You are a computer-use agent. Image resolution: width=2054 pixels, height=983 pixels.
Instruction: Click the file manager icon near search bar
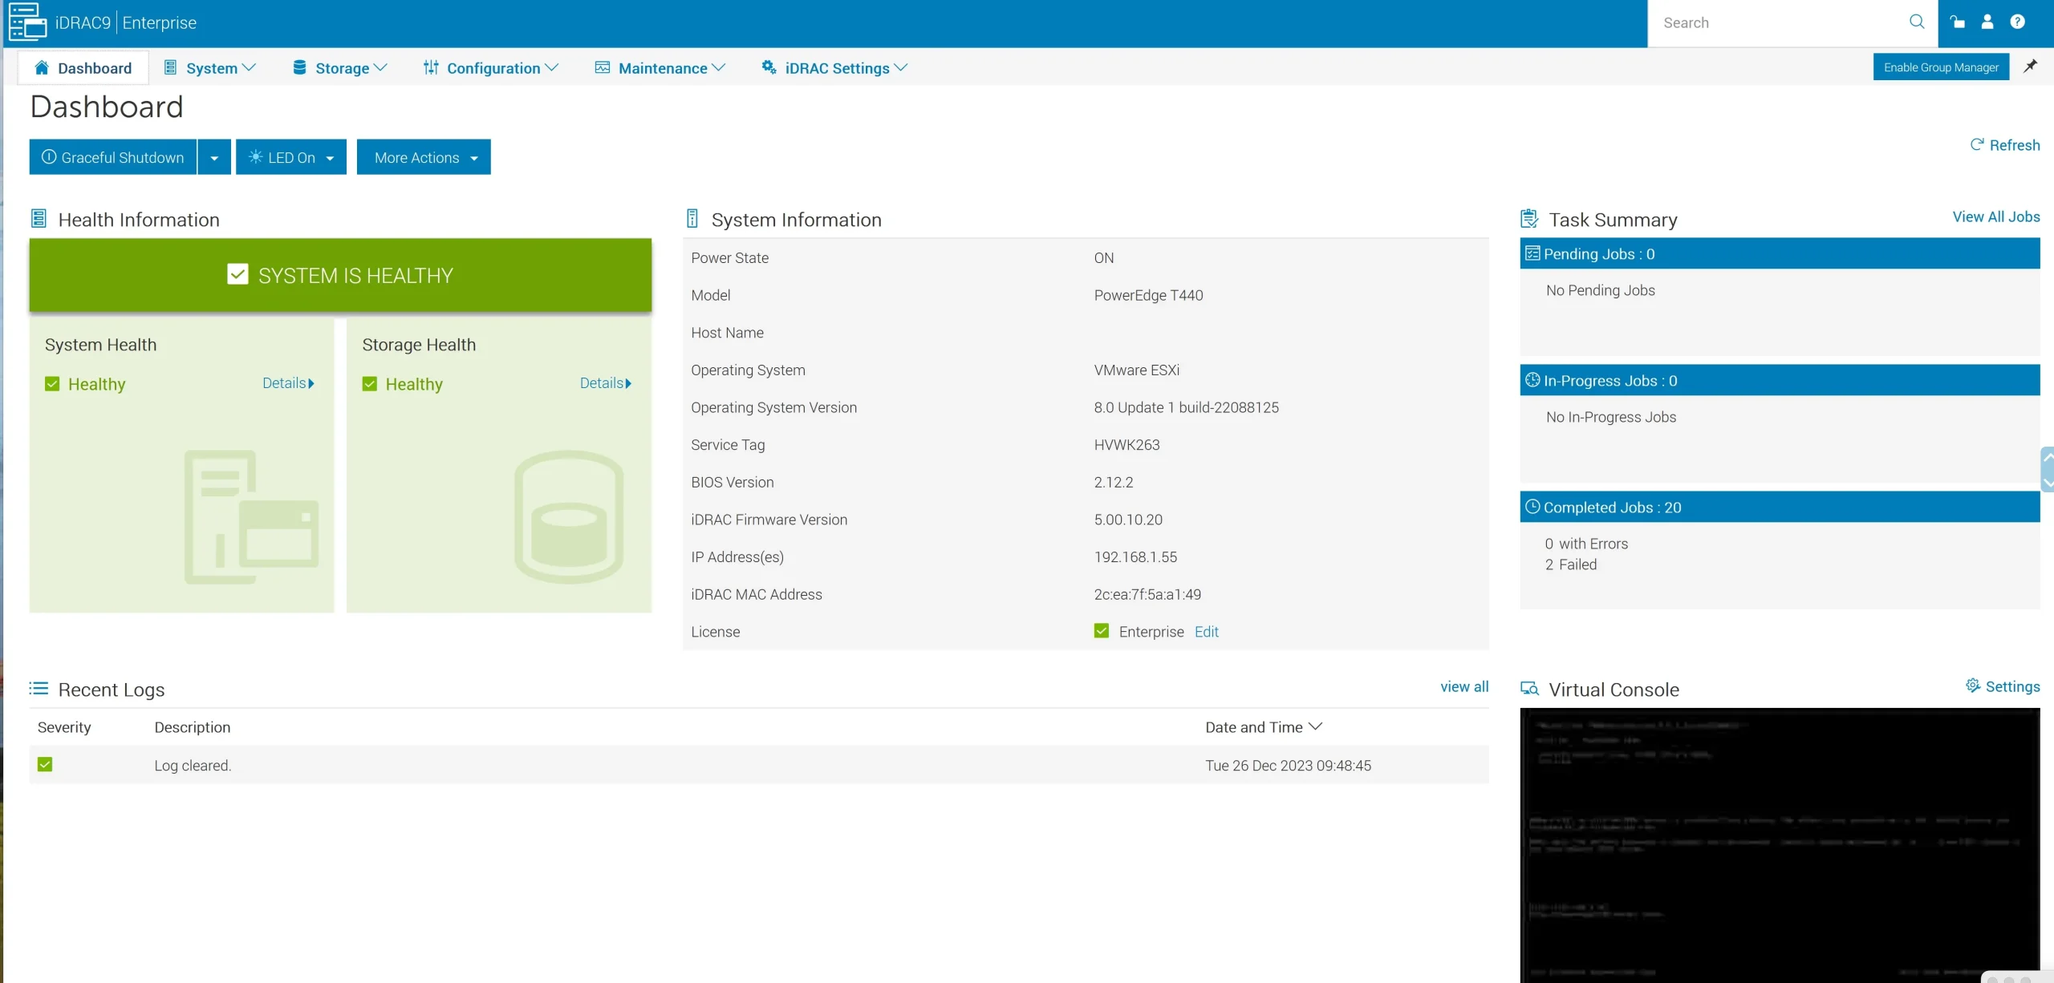pos(1957,22)
